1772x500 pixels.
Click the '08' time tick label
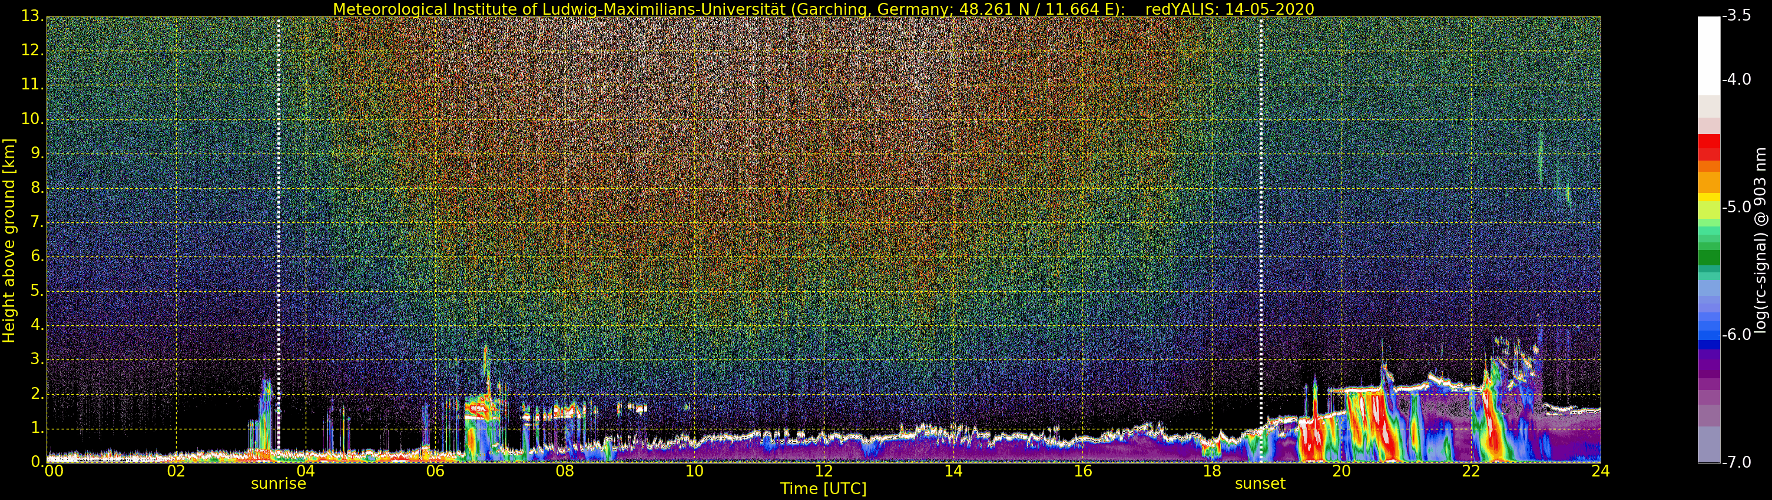tap(565, 471)
